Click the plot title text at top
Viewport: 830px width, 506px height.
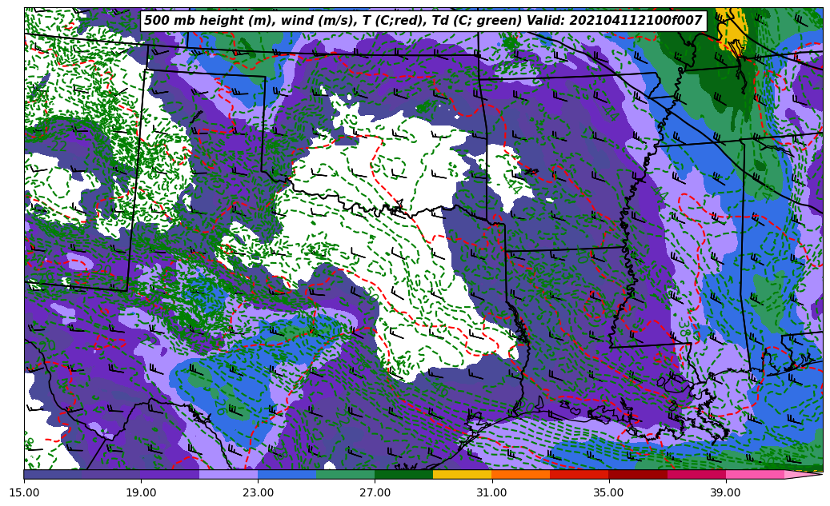[x=423, y=21]
